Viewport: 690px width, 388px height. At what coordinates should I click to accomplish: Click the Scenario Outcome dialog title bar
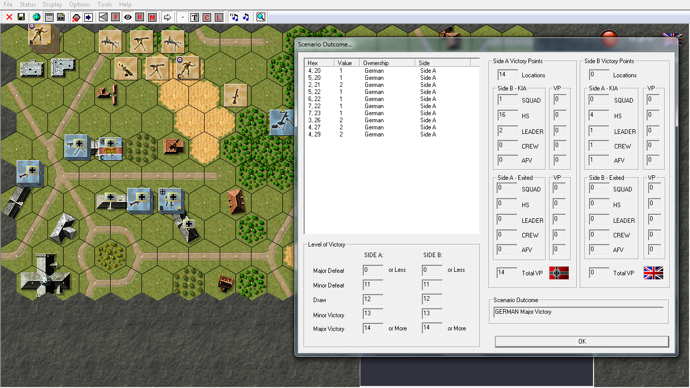coord(486,44)
